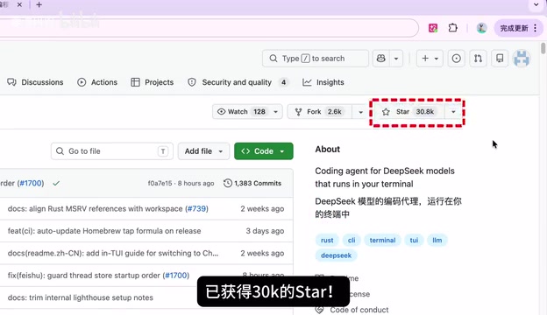Click the 3 days ago timestamp
The image size is (547, 315).
pos(265,231)
